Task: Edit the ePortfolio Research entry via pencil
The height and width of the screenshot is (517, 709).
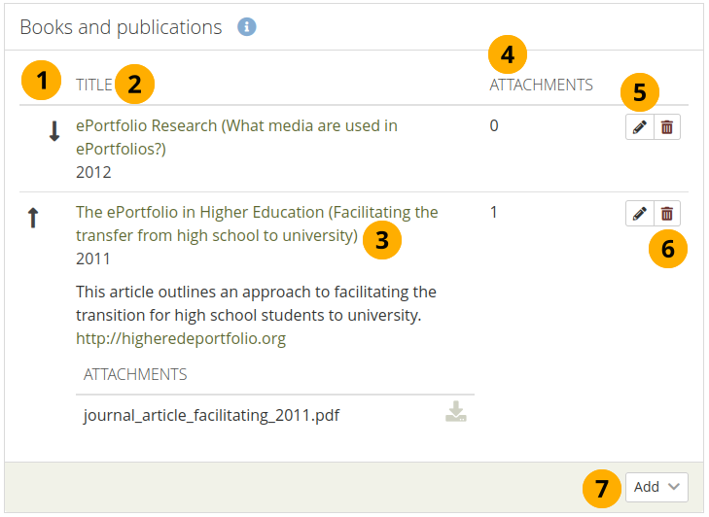Action: (639, 127)
